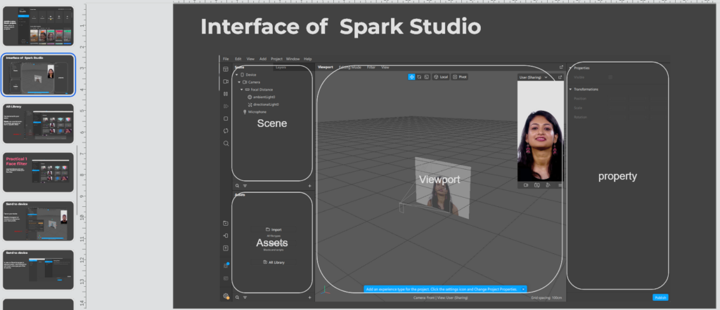
Task: Click the Publish button
Action: 660,297
